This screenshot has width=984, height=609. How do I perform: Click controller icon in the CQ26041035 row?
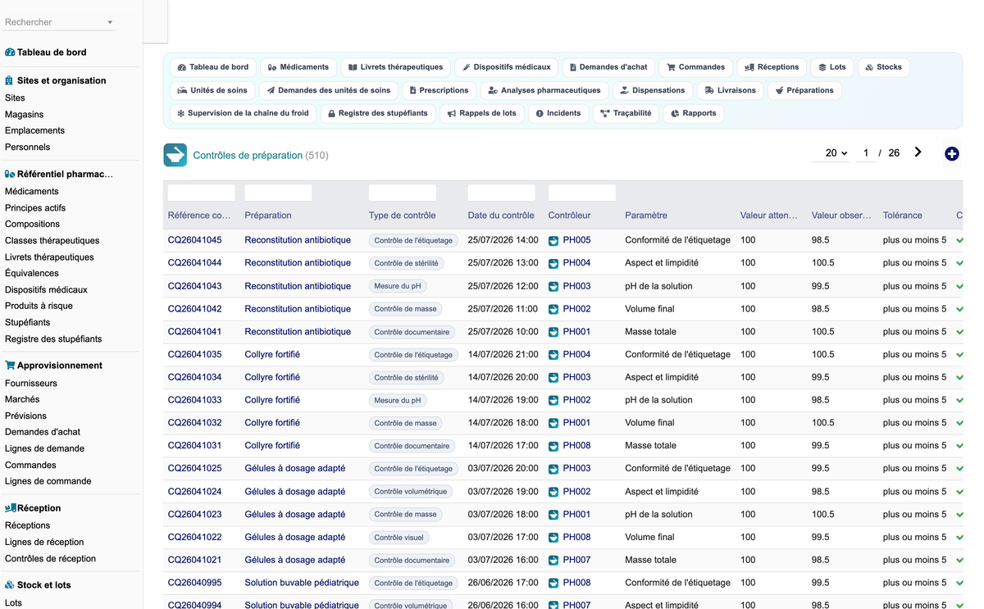(553, 355)
